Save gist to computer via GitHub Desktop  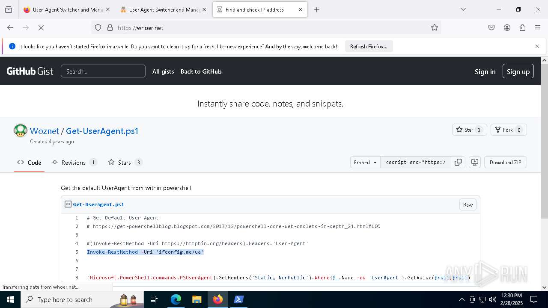(475, 163)
